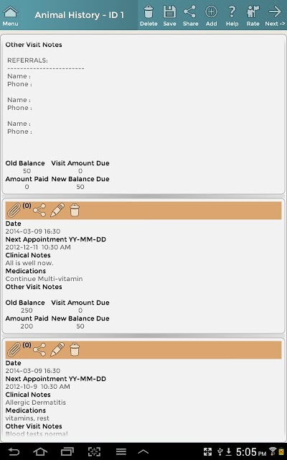This screenshot has width=287, height=460.
Task: Share record from the top toolbar
Action: 190,16
